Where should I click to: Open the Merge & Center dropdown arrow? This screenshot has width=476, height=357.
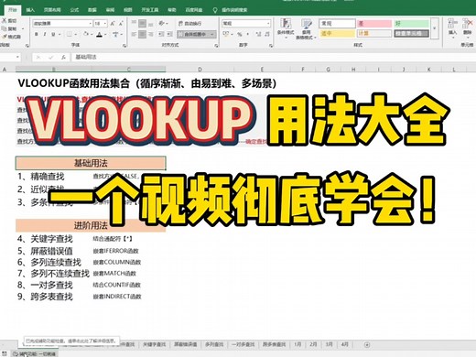[x=212, y=34]
